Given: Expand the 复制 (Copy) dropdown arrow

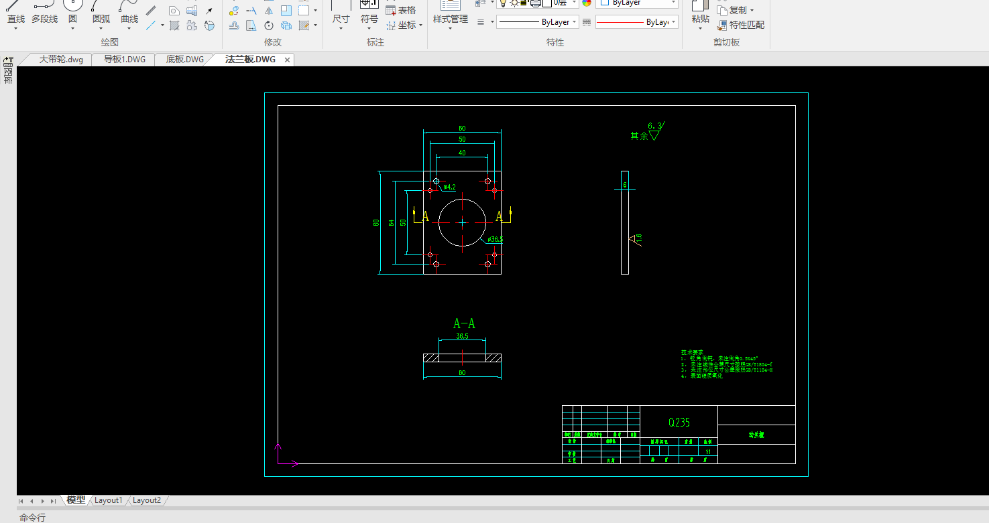Looking at the screenshot, I should (752, 11).
